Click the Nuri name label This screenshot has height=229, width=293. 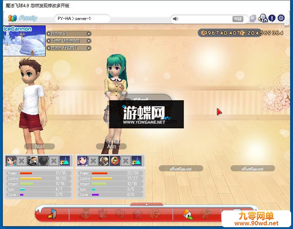tap(40, 146)
